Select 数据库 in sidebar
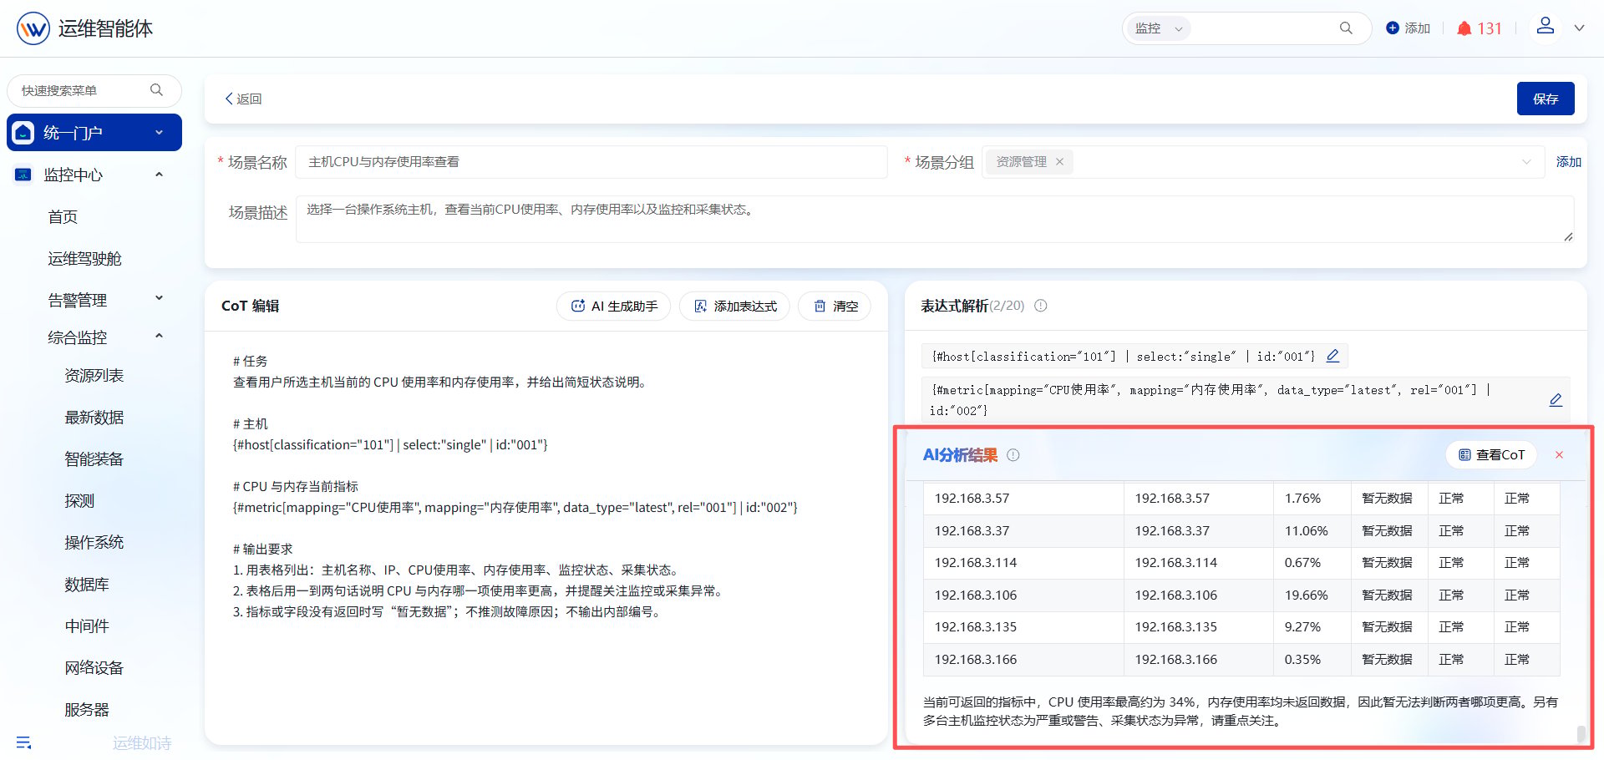The image size is (1604, 760). tap(87, 585)
